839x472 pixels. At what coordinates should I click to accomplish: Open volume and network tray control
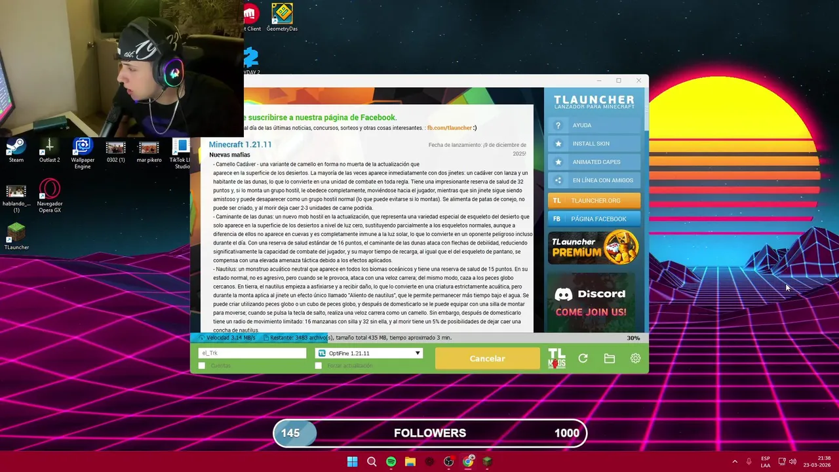[x=787, y=462]
